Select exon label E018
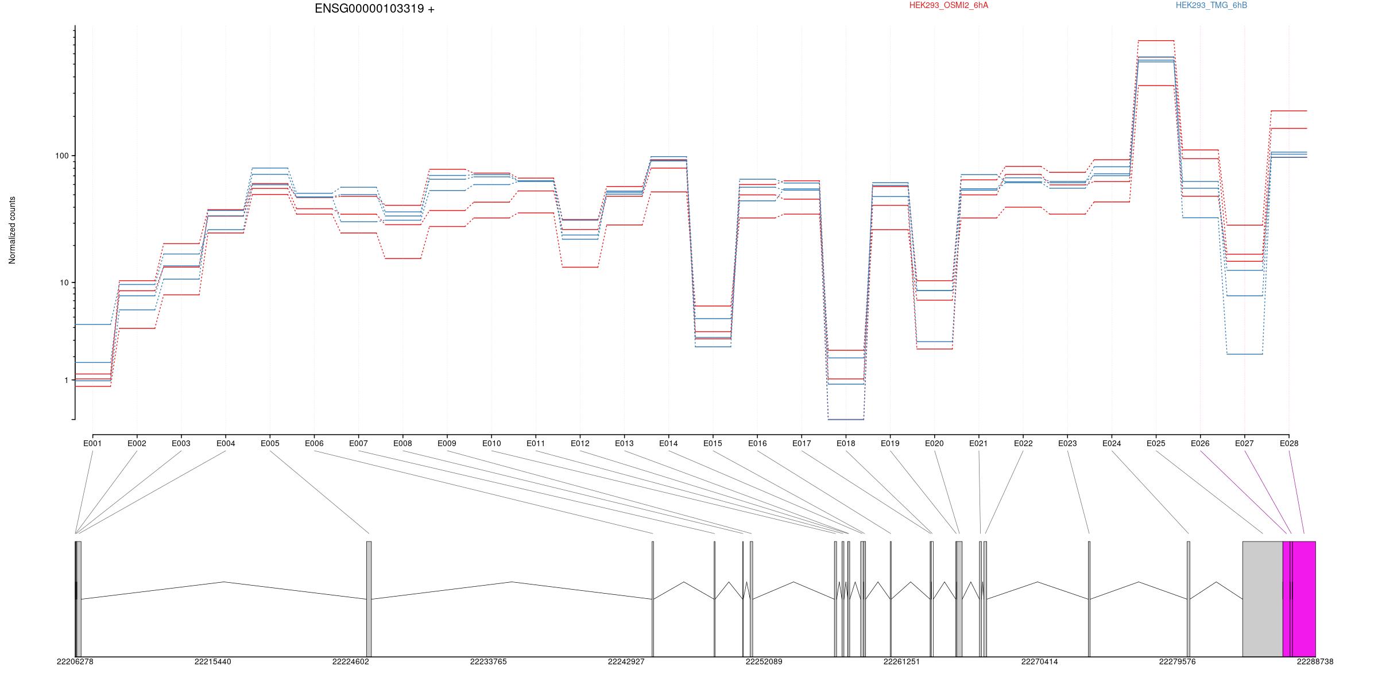 pos(846,443)
